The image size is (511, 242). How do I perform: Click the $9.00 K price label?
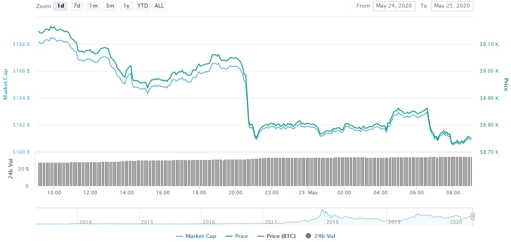tap(490, 71)
